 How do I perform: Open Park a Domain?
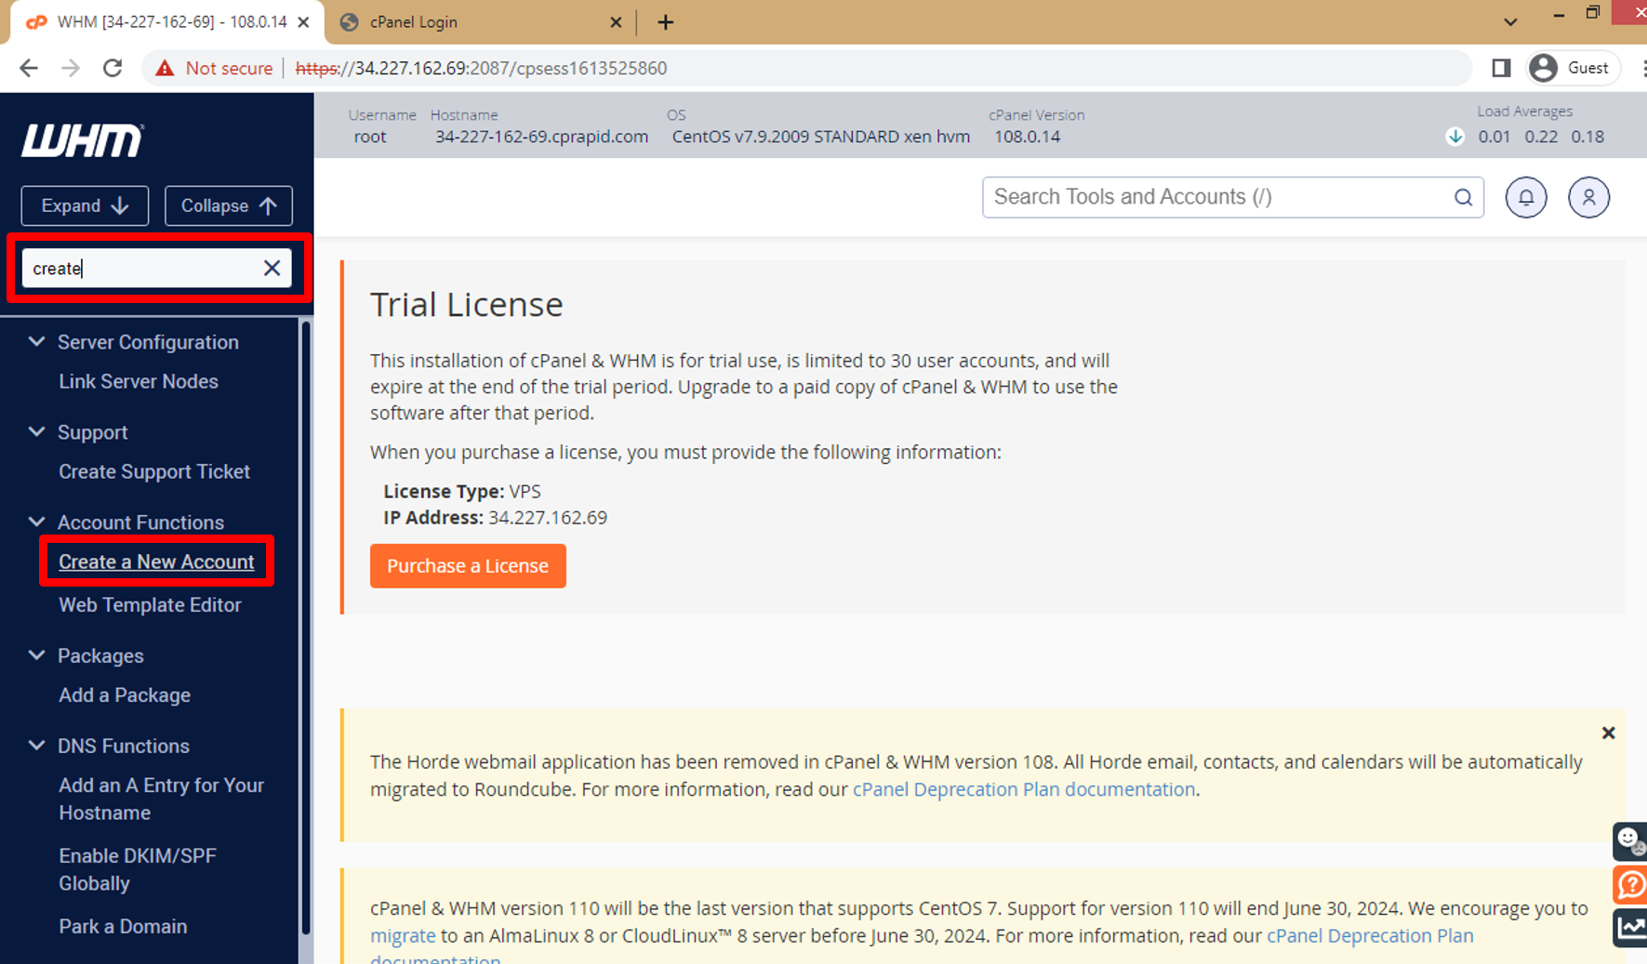[123, 927]
